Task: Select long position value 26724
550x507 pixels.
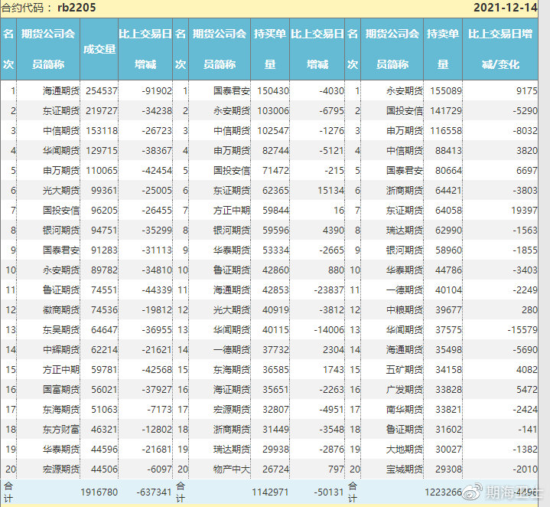Action: tap(275, 469)
